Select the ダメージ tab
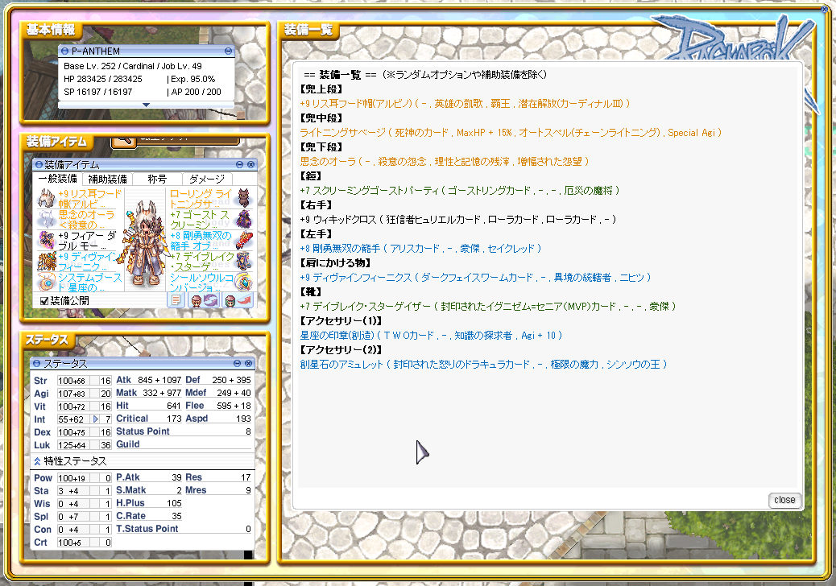Image resolution: width=836 pixels, height=586 pixels. (207, 179)
